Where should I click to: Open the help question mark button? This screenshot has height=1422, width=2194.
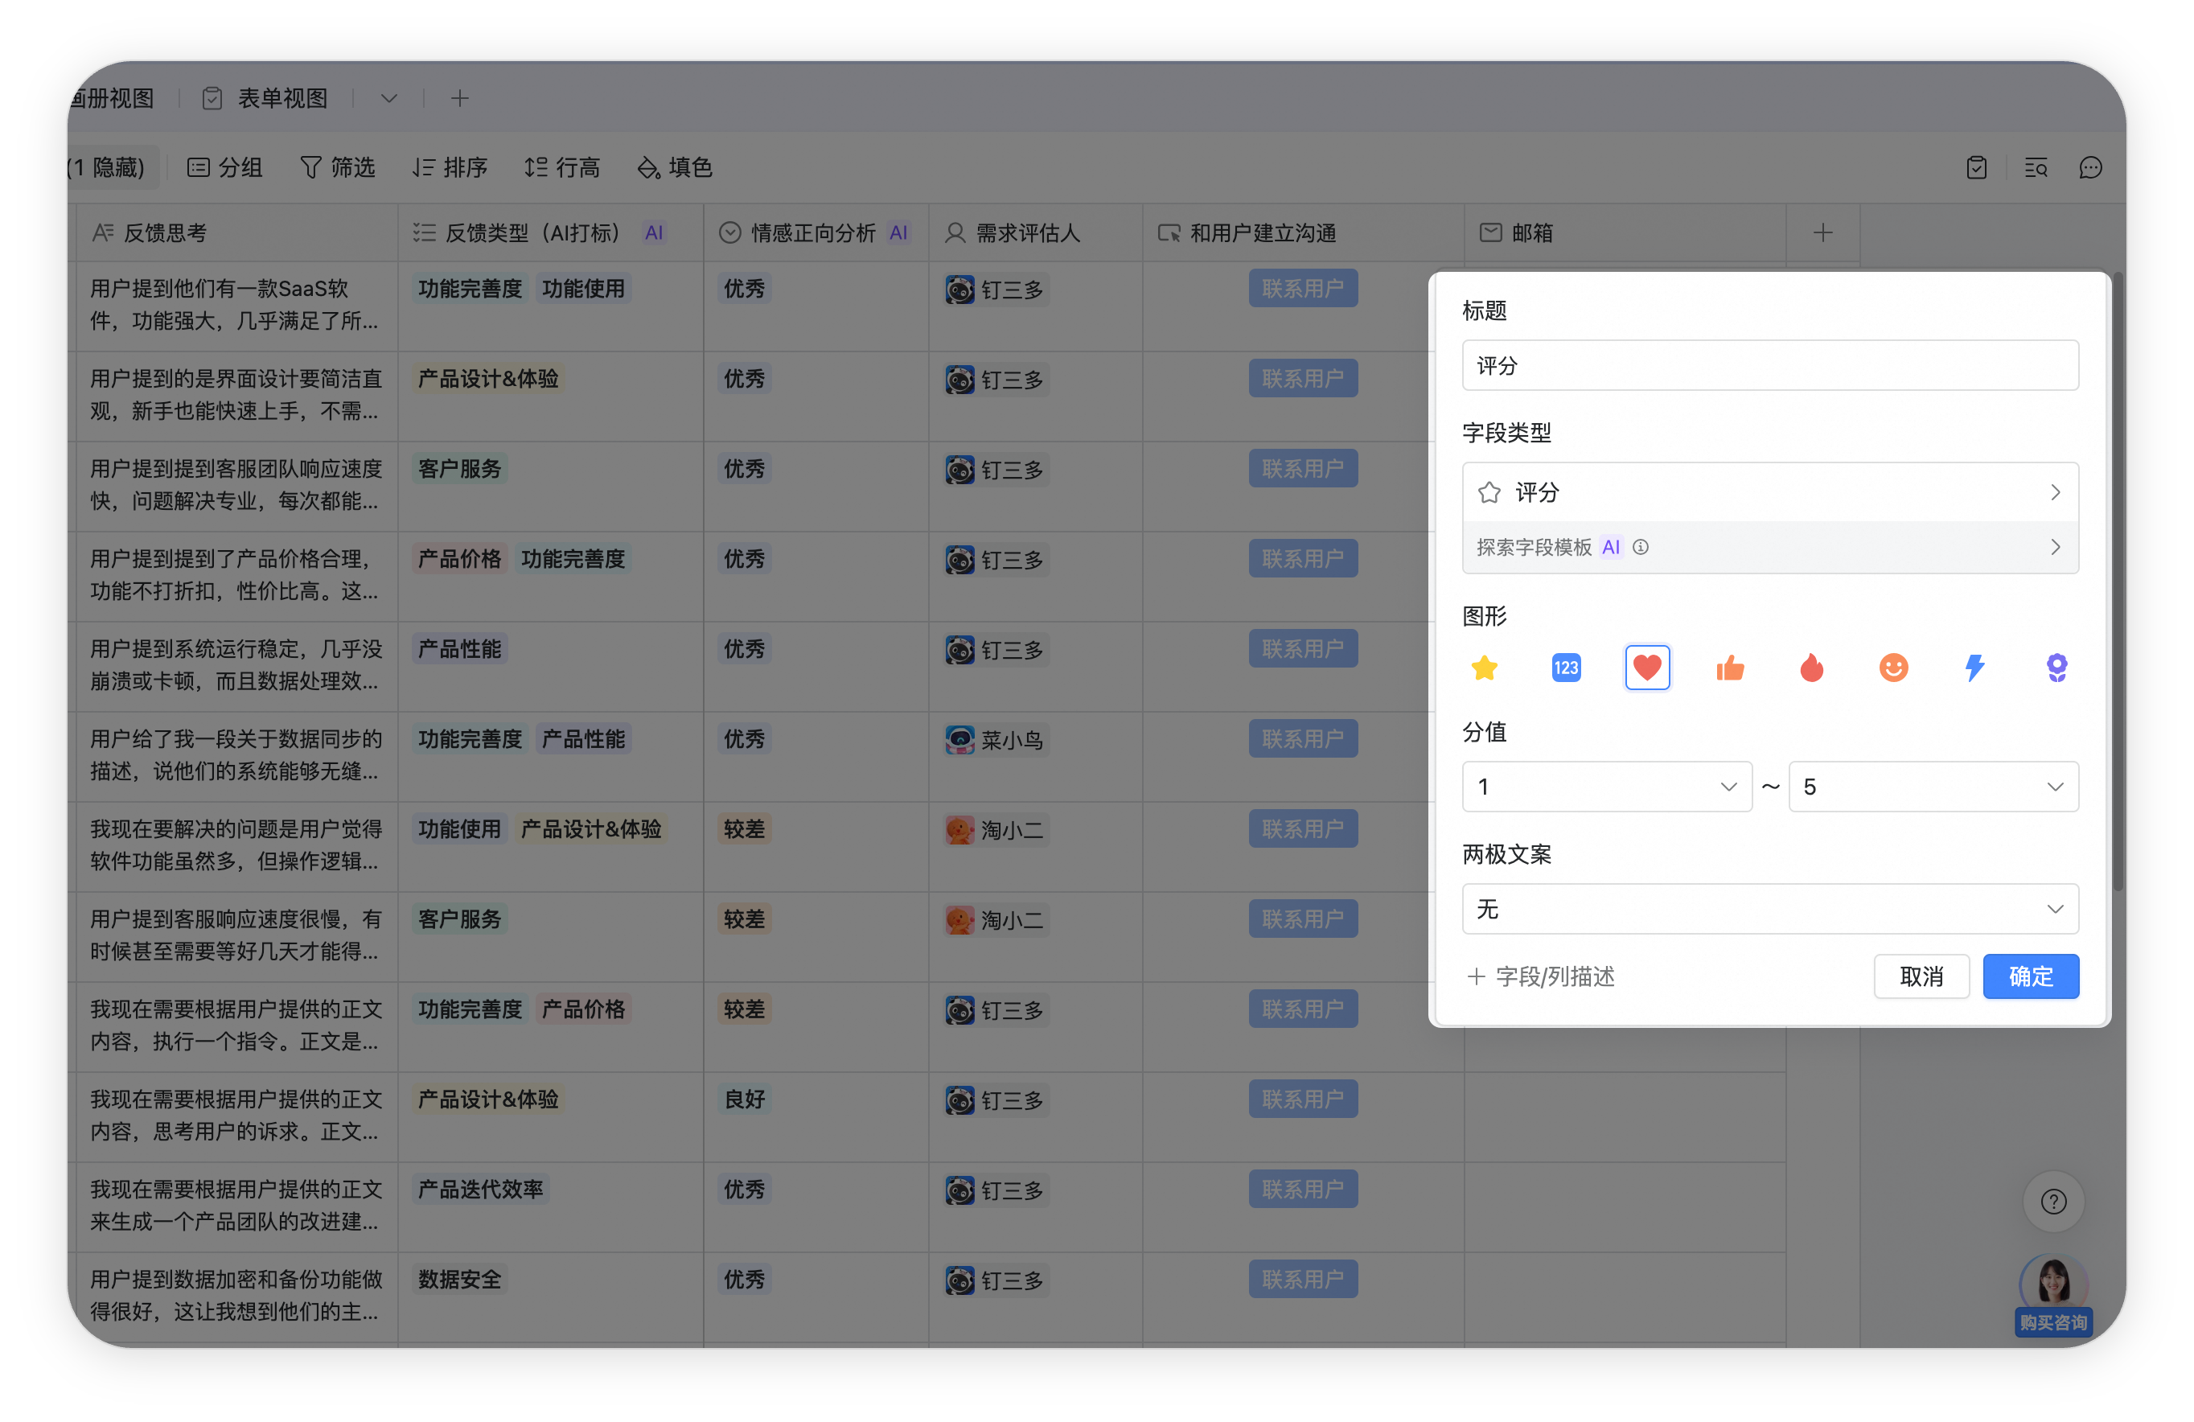coord(2053,1202)
